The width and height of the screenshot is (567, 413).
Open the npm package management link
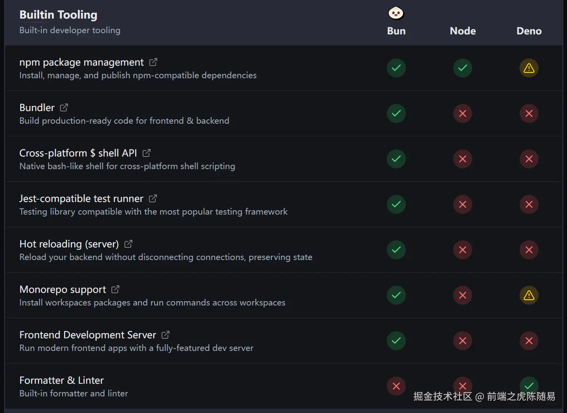pyautogui.click(x=81, y=62)
